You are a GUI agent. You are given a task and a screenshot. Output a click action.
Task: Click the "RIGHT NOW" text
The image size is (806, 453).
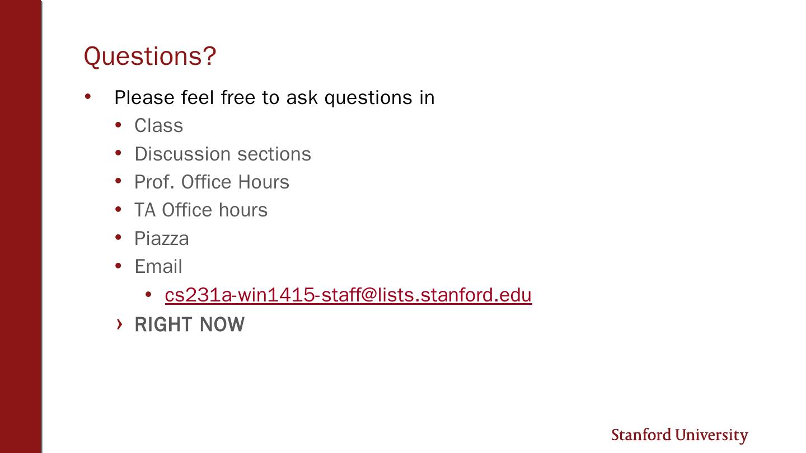189,325
